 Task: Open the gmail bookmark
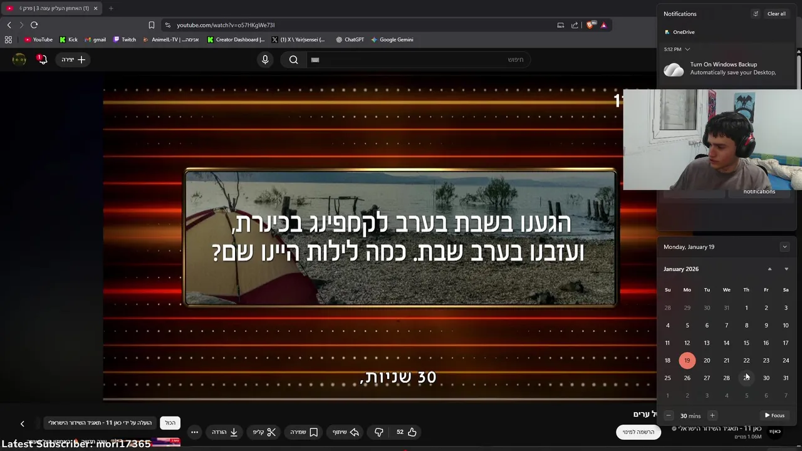[x=95, y=39]
